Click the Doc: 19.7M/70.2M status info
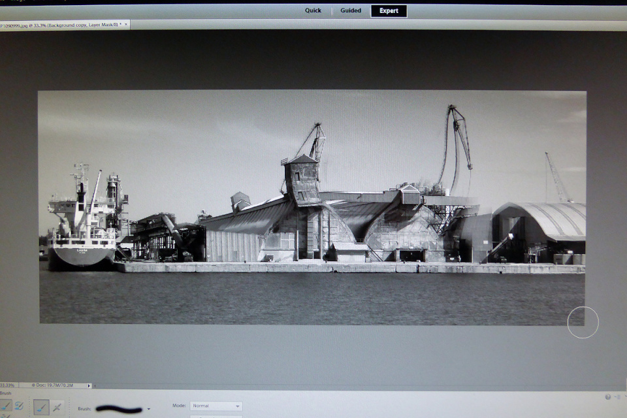Viewport: 627px width, 418px height. [x=54, y=385]
